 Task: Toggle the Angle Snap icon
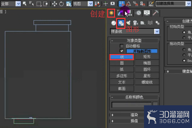tap(128, 4)
